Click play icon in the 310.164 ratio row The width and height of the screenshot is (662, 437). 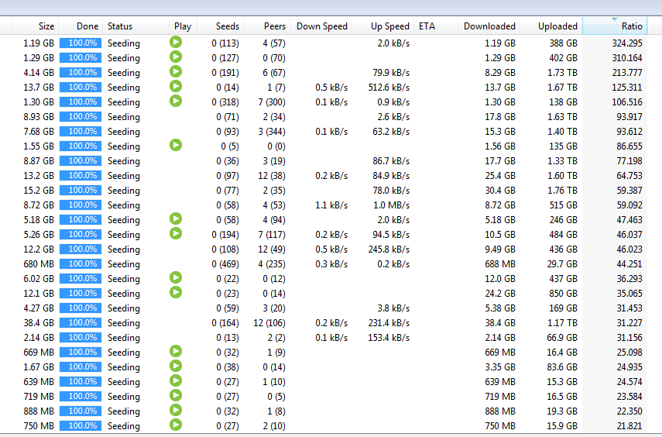pos(176,57)
